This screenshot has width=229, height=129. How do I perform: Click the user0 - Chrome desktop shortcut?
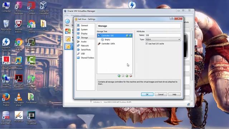tap(31, 26)
